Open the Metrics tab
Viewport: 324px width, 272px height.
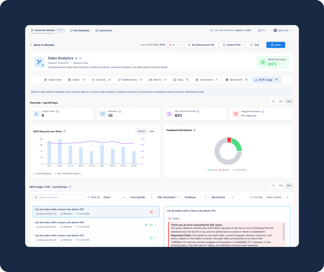(158, 80)
